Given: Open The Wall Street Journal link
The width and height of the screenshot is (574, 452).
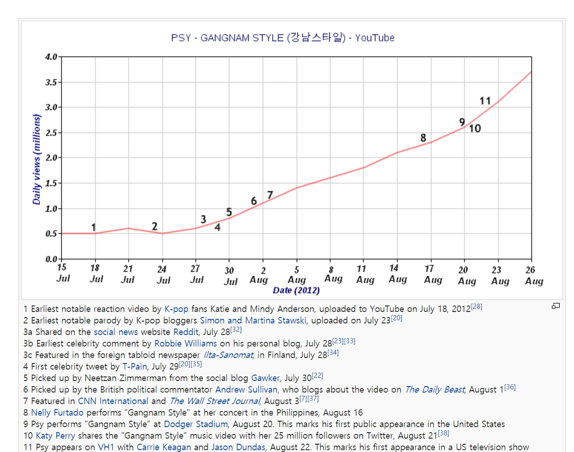Looking at the screenshot, I should [x=215, y=401].
